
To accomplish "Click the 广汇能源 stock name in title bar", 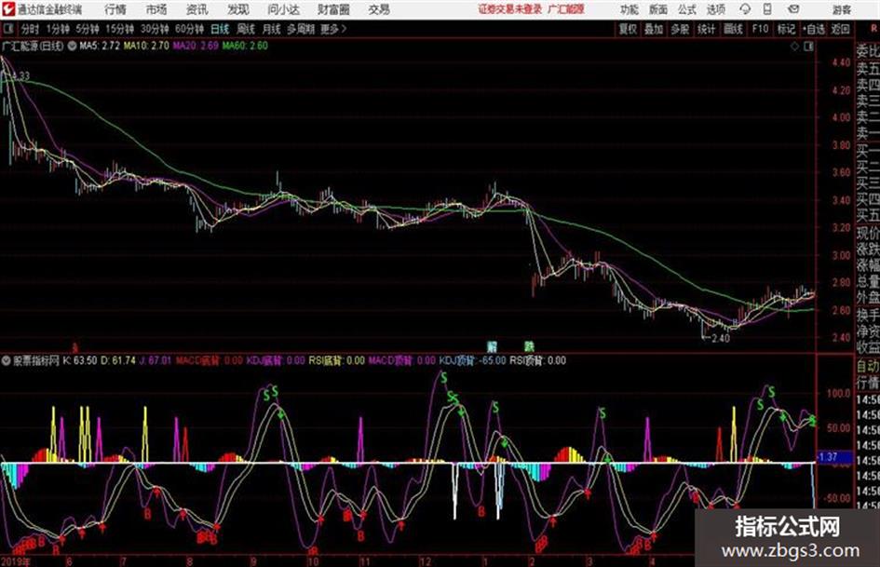I will (566, 9).
